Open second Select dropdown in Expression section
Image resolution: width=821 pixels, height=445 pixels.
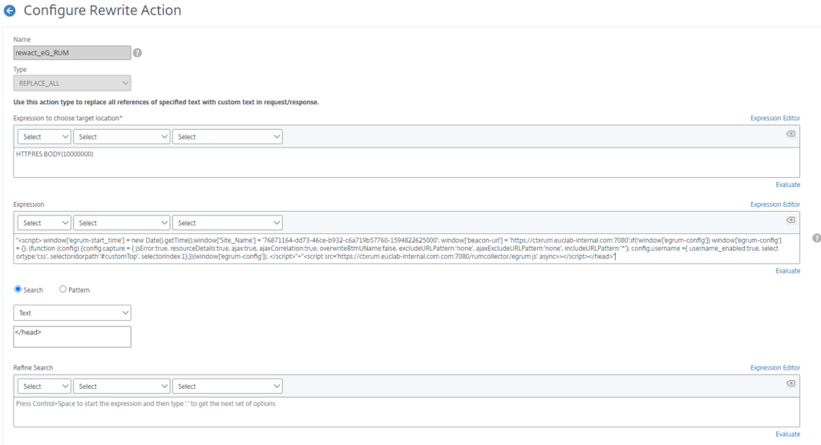coord(122,223)
